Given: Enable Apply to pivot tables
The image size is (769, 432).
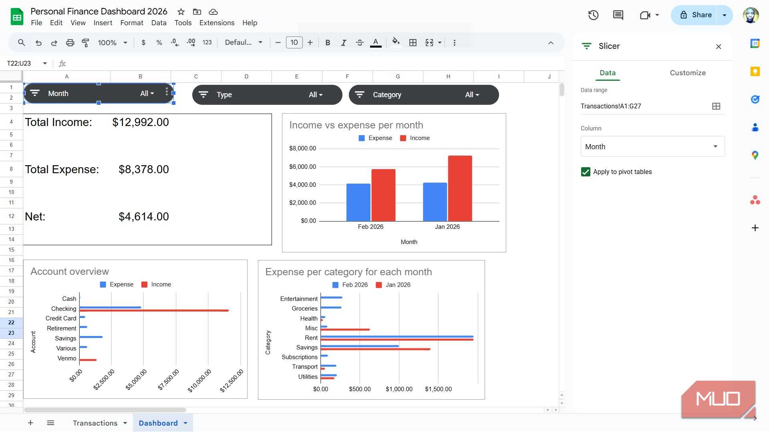Looking at the screenshot, I should pyautogui.click(x=586, y=172).
